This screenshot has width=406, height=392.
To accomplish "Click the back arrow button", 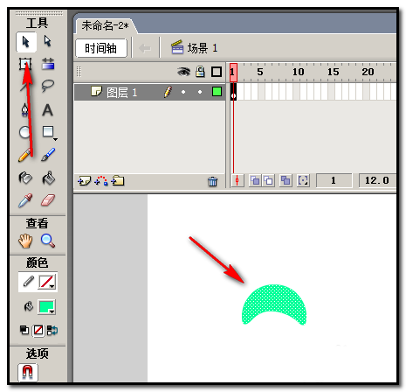I will tap(145, 48).
